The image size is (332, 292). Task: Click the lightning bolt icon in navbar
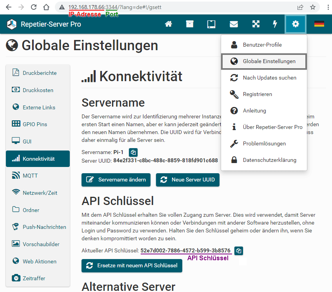(275, 24)
